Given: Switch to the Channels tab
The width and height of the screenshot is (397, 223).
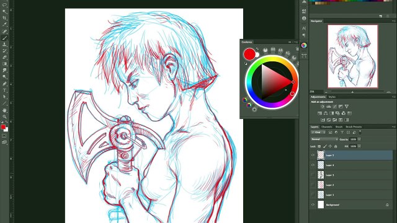Looking at the screenshot, I should coord(327,126).
